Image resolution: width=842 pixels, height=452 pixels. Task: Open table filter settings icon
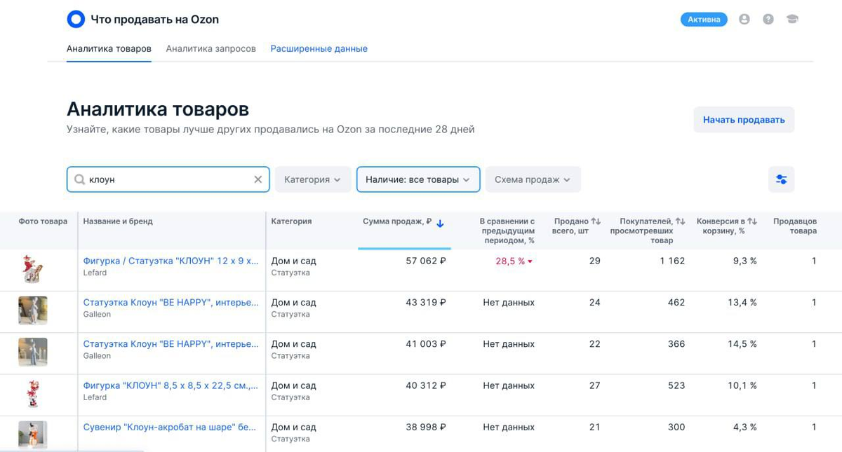click(x=781, y=180)
